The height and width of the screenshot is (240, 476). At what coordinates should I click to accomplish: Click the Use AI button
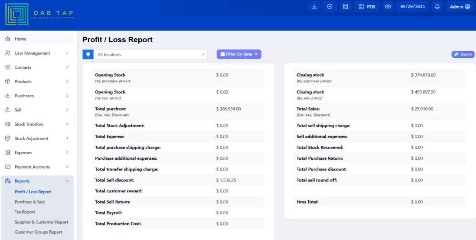coord(463,54)
